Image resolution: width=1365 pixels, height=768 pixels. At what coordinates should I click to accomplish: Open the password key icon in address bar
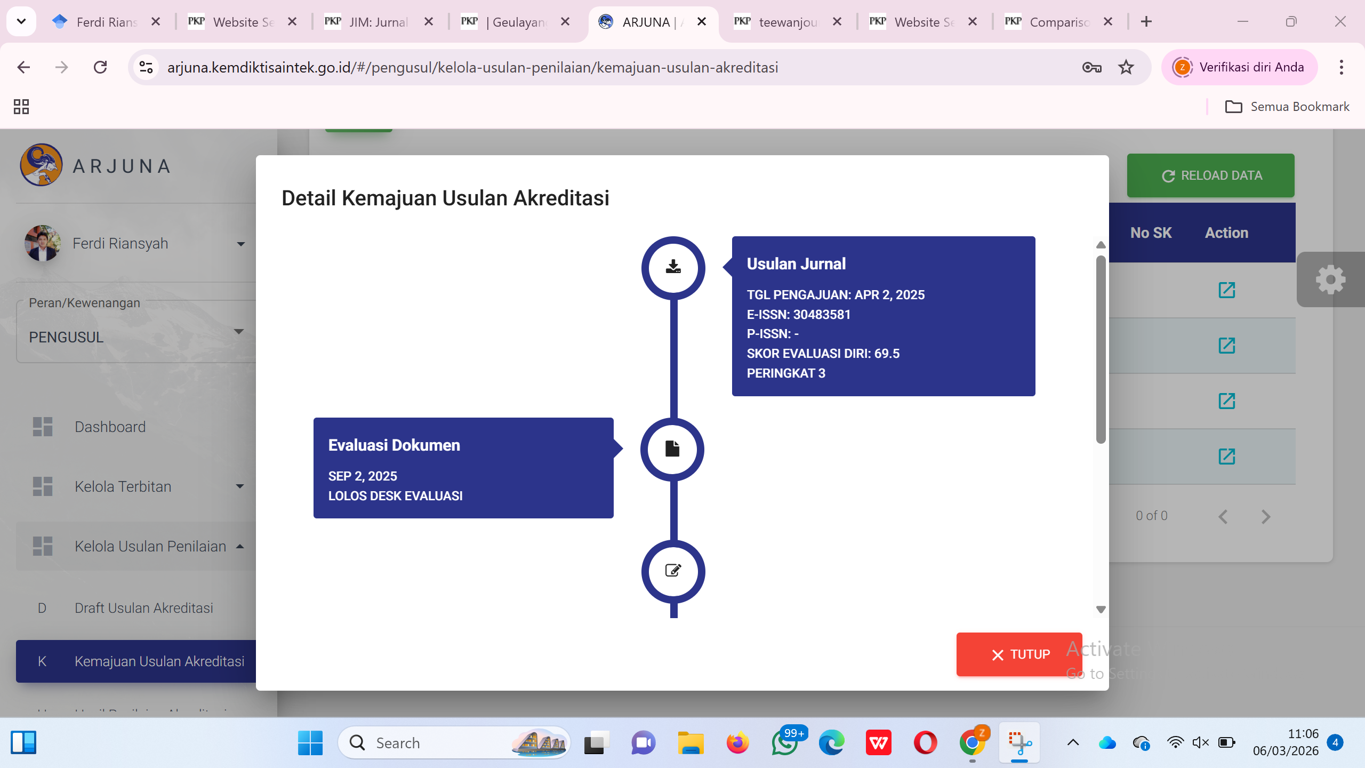(x=1091, y=67)
